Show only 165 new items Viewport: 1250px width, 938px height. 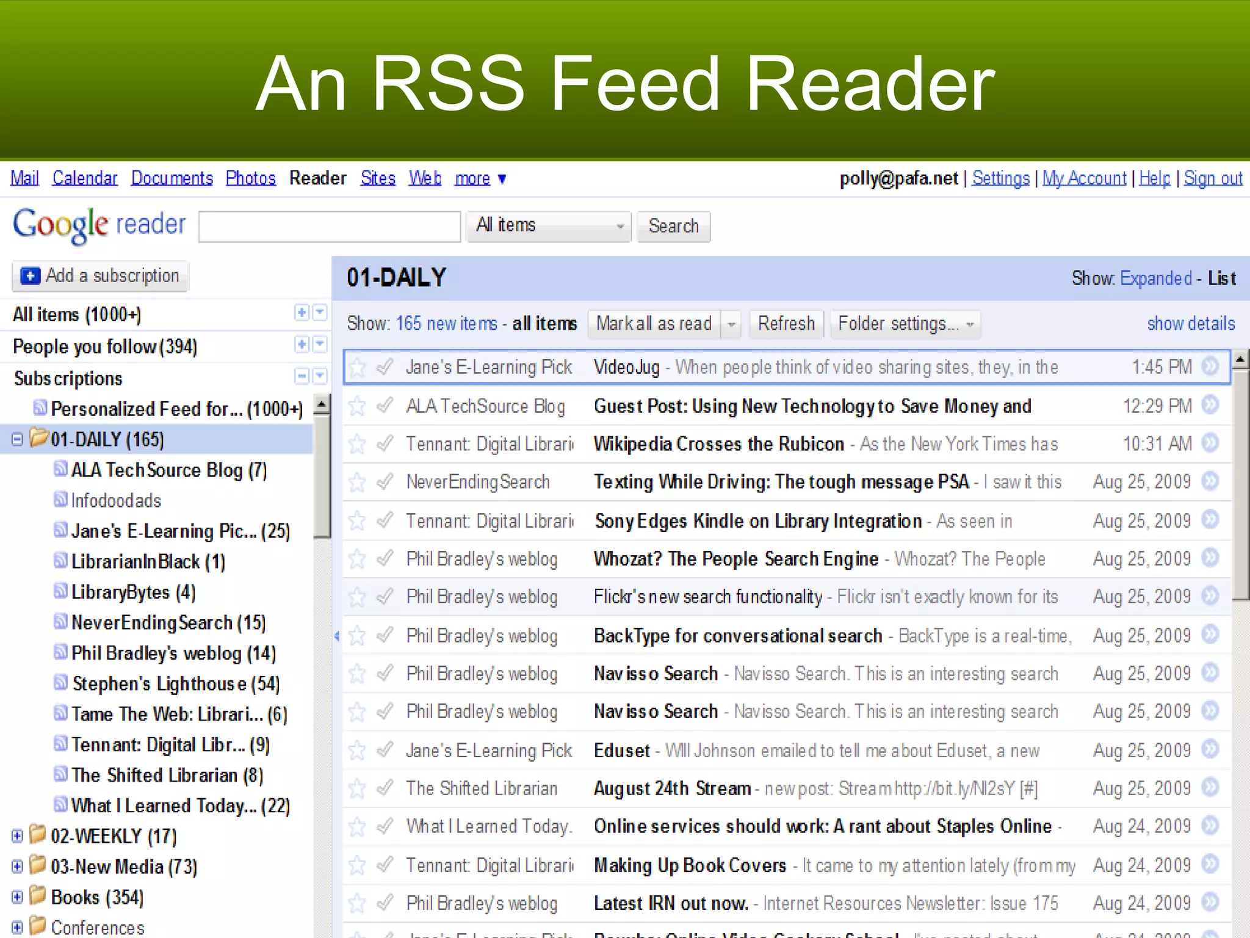click(447, 324)
